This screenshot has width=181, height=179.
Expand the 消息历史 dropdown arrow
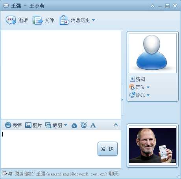[93, 20]
